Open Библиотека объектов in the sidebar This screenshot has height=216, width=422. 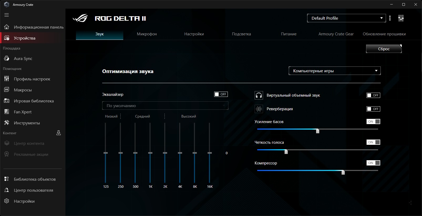tap(33, 179)
